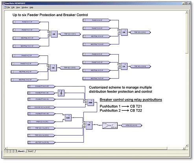The height and width of the screenshot is (163, 194).
Task: Select the TRIP 422-2 (VO4) output block
Action: [140, 66]
